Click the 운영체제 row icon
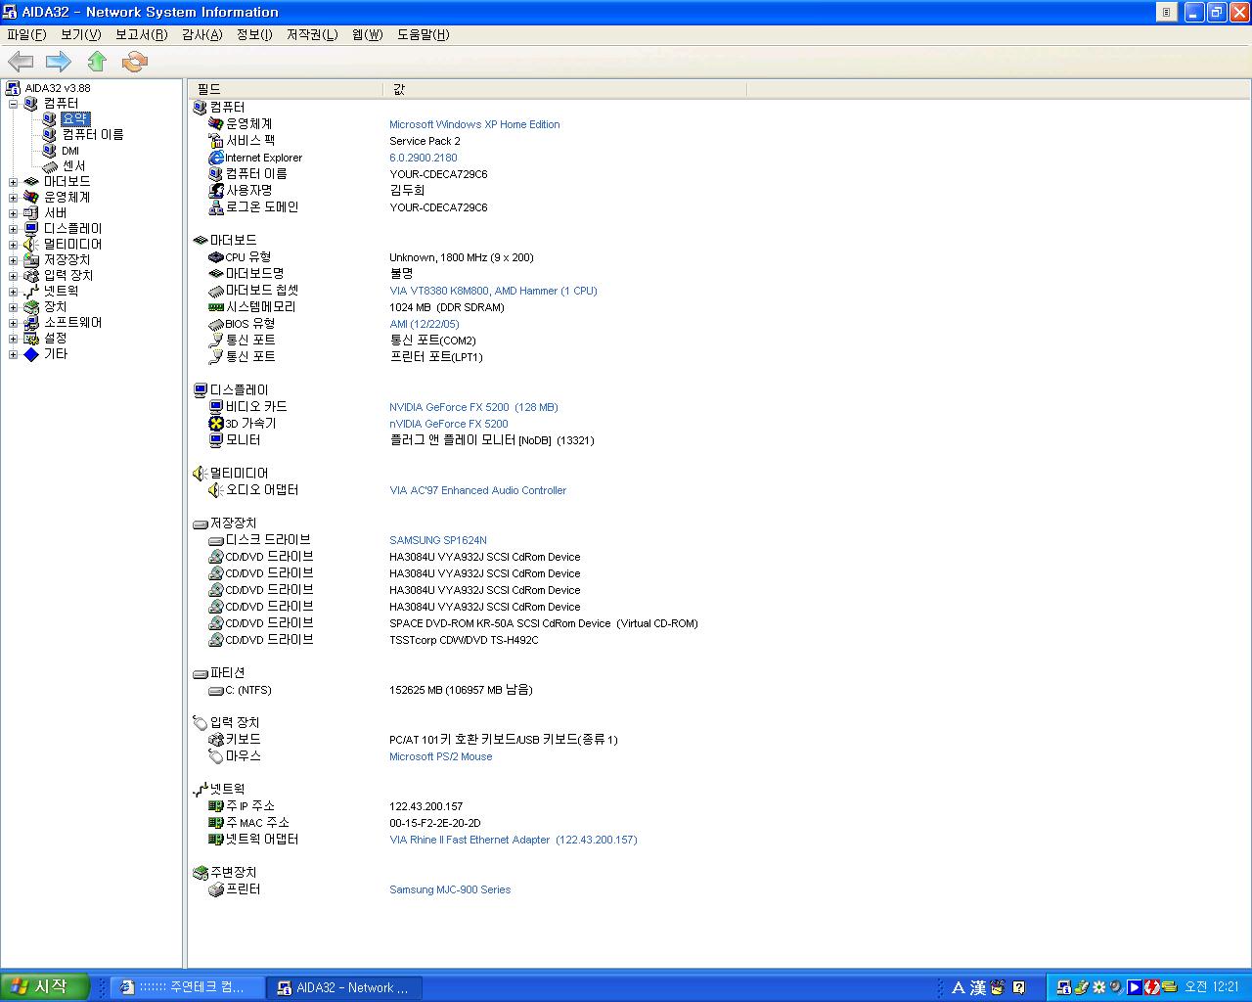This screenshot has height=1002, width=1252. [x=216, y=124]
